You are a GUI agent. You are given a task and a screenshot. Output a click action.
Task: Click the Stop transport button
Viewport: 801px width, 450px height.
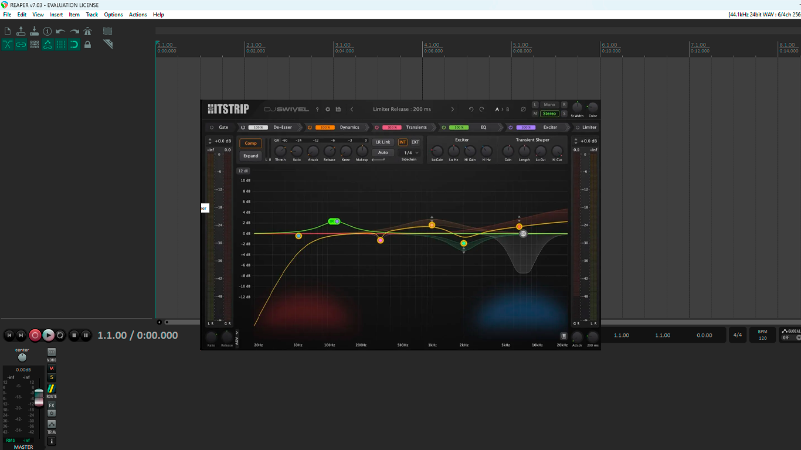[x=74, y=335]
